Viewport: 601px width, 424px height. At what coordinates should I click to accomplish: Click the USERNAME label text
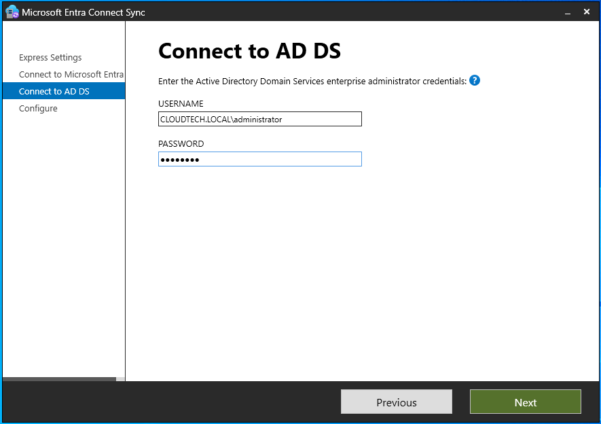(x=181, y=104)
